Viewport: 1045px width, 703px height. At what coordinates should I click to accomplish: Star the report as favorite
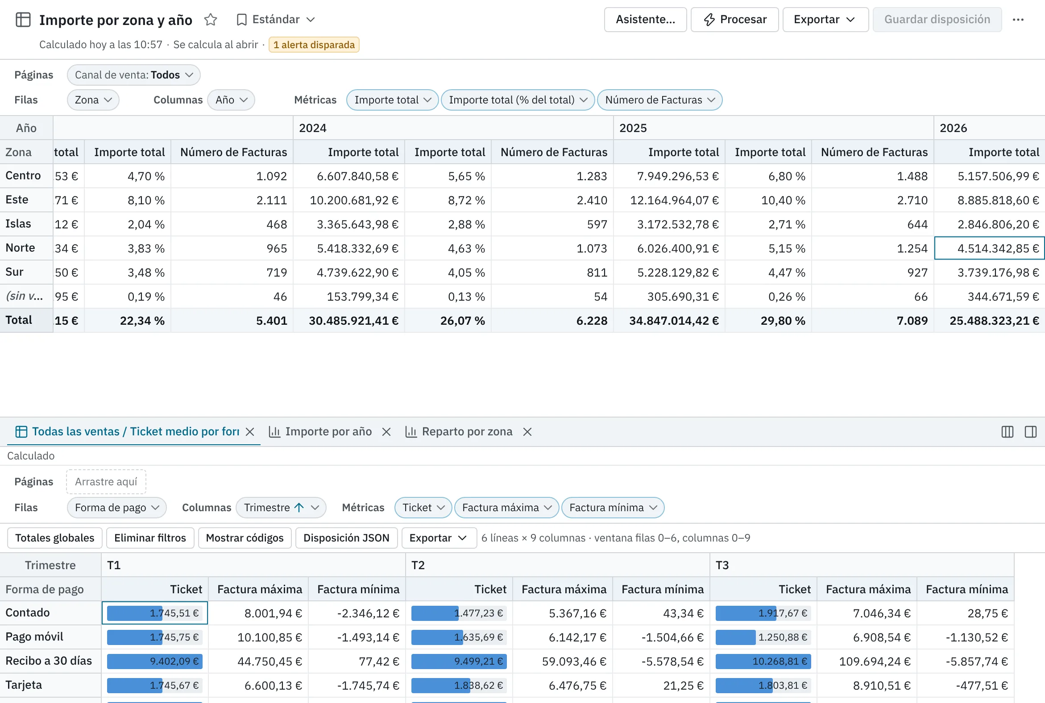[210, 20]
